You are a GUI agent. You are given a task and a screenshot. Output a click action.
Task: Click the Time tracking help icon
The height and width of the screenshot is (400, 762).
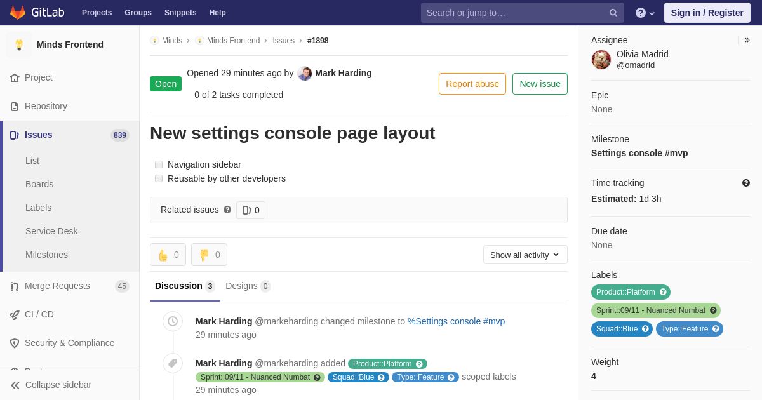[x=746, y=183]
